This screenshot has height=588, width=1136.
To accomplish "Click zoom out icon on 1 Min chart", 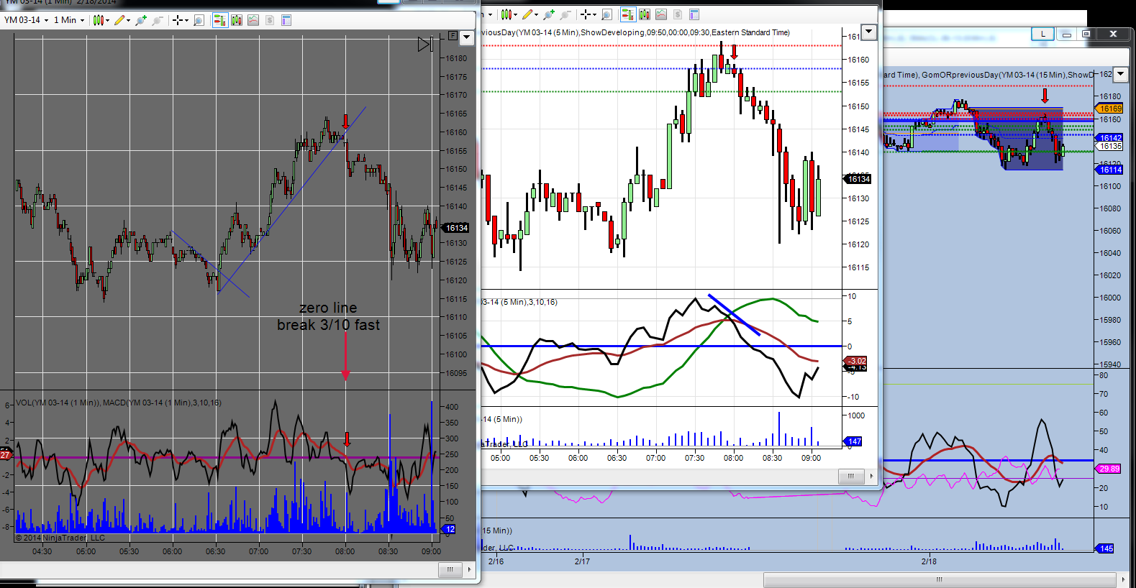I will (157, 20).
